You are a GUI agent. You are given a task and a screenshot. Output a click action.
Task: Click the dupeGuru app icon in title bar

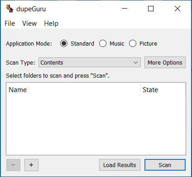[x=10, y=9]
